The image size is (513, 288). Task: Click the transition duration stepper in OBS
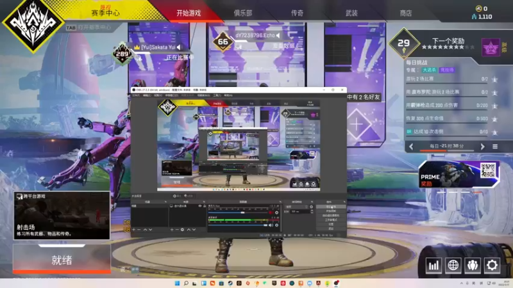pyautogui.click(x=312, y=211)
